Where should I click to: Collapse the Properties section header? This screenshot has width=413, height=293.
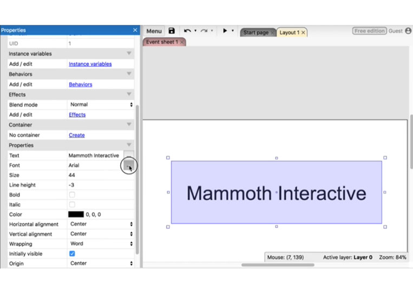click(x=129, y=145)
